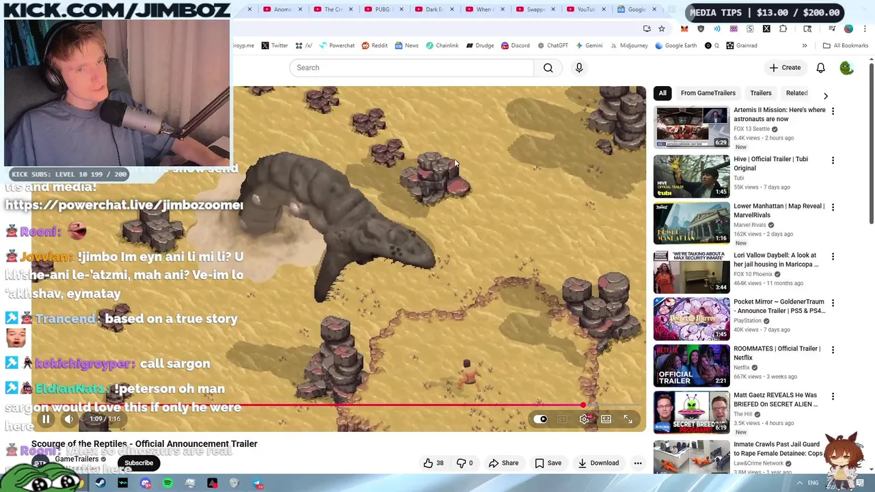875x492 pixels.
Task: Open the YouTube account avatar menu
Action: (846, 68)
